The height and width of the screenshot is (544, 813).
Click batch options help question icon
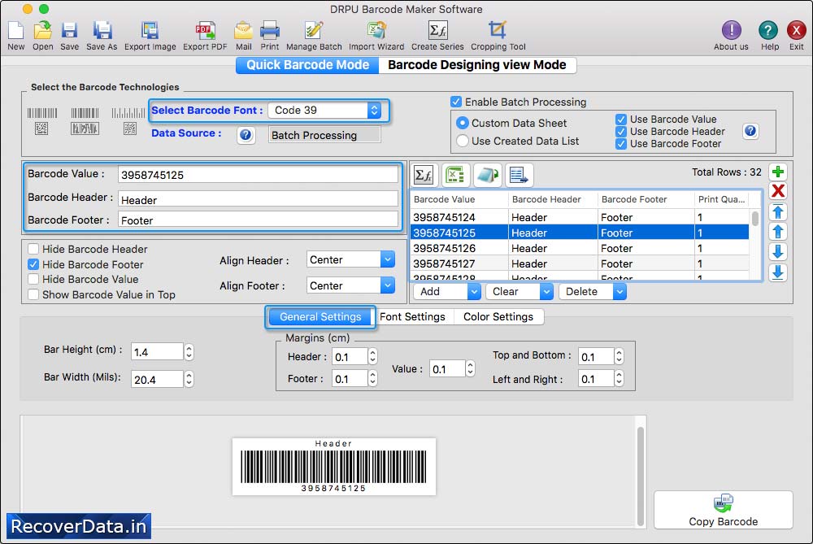pos(750,131)
